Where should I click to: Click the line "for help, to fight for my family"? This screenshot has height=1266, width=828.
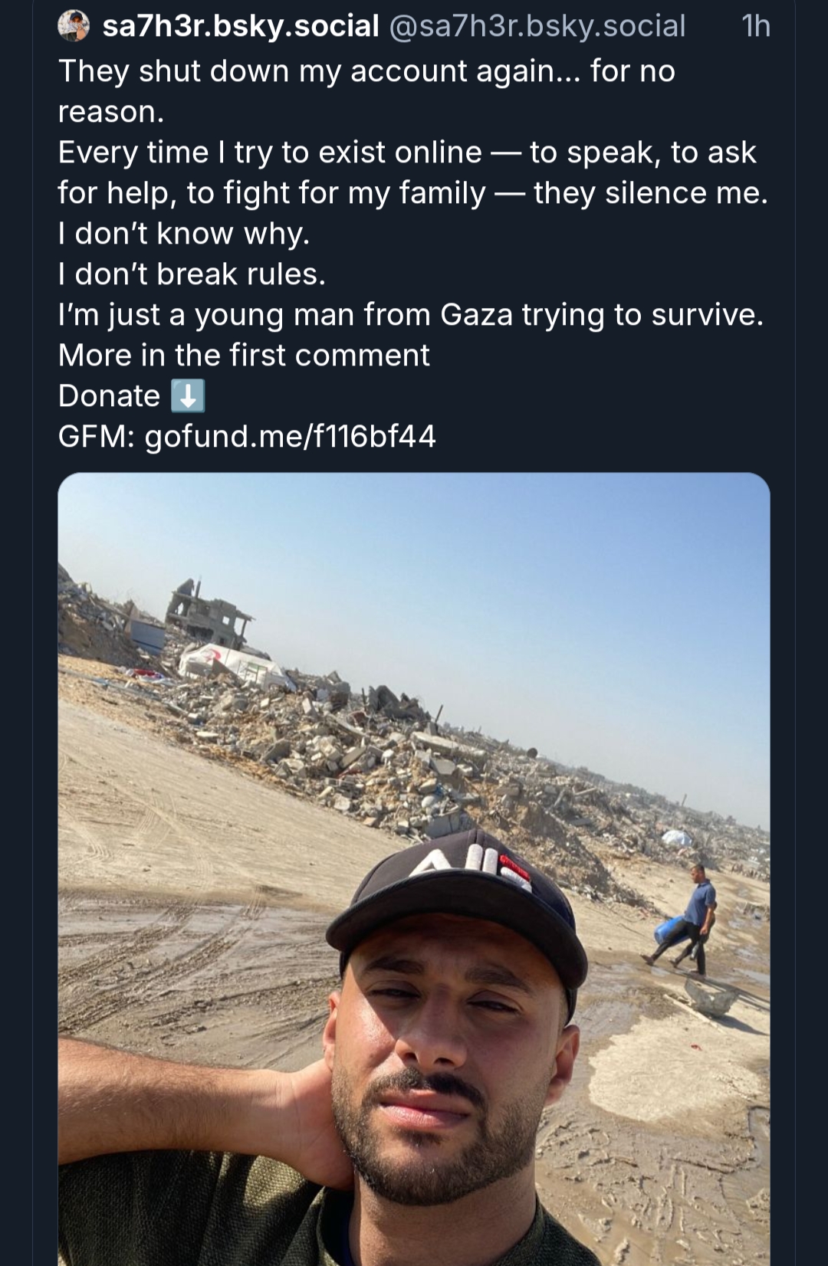click(412, 193)
